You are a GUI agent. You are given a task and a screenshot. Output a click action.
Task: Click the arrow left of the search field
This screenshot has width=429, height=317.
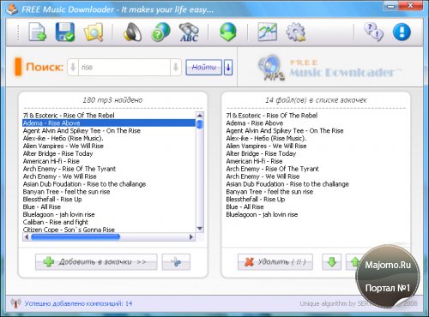[x=73, y=68]
